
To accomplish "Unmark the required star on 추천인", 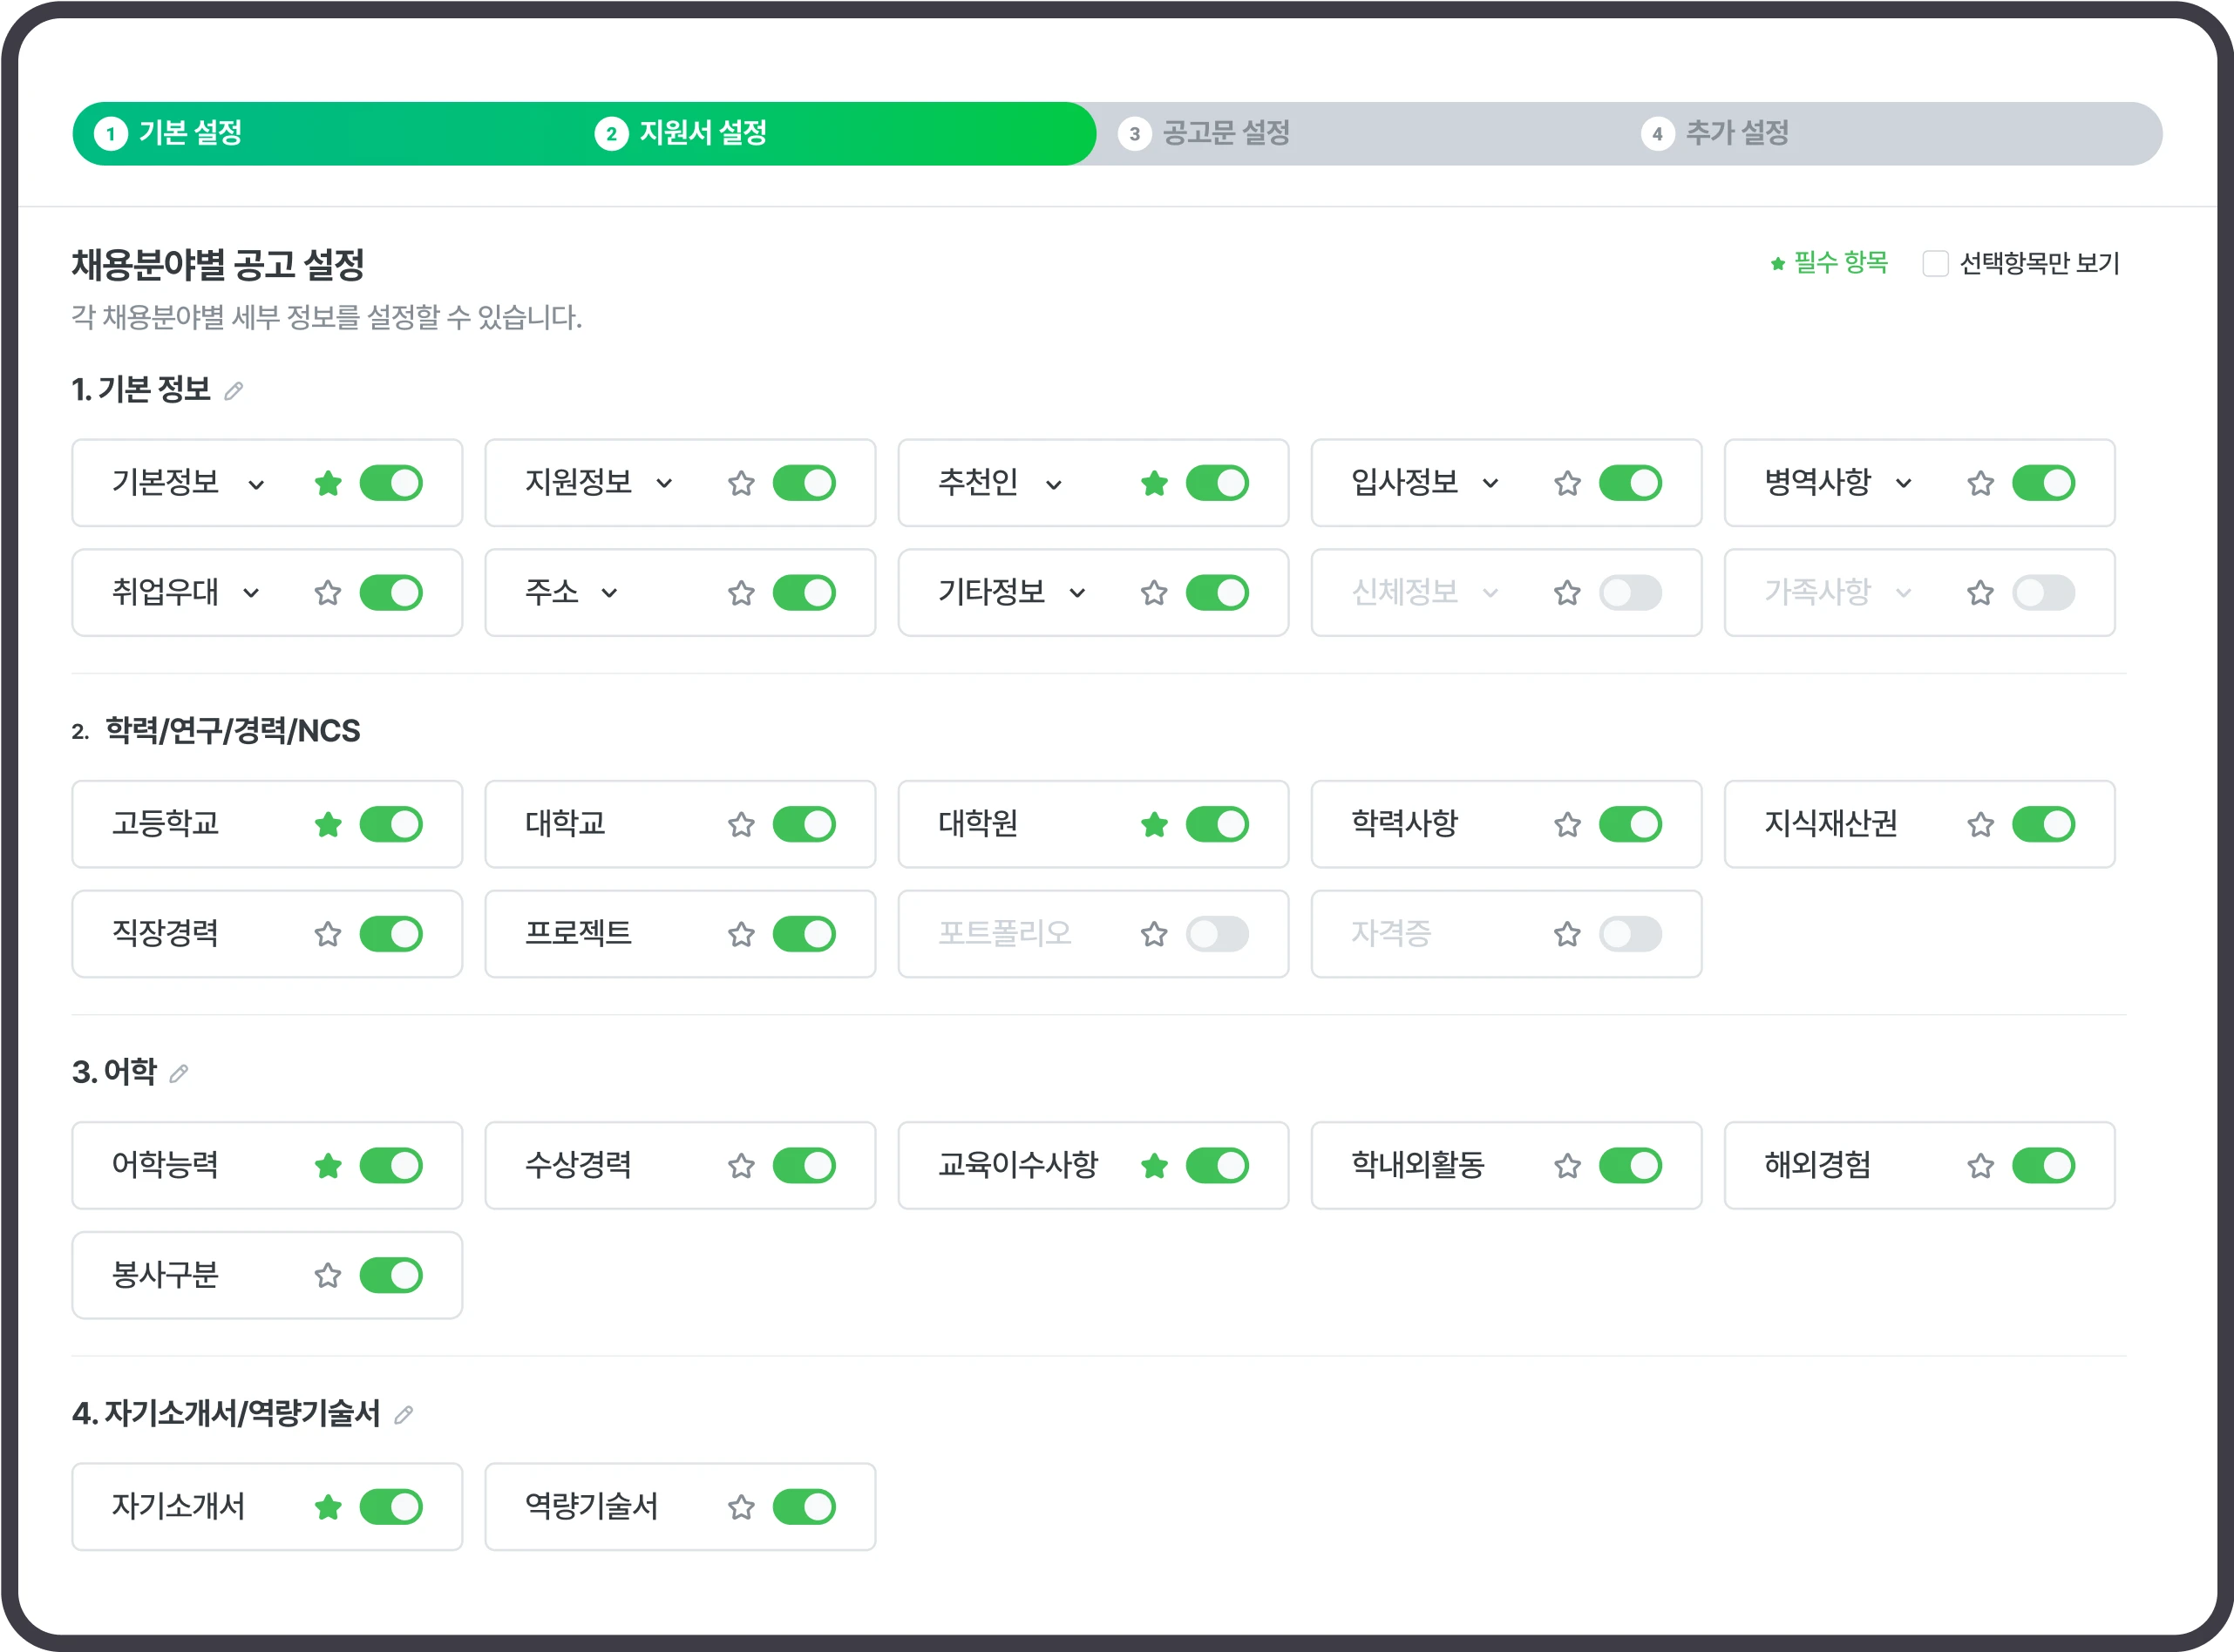I will coord(1153,484).
